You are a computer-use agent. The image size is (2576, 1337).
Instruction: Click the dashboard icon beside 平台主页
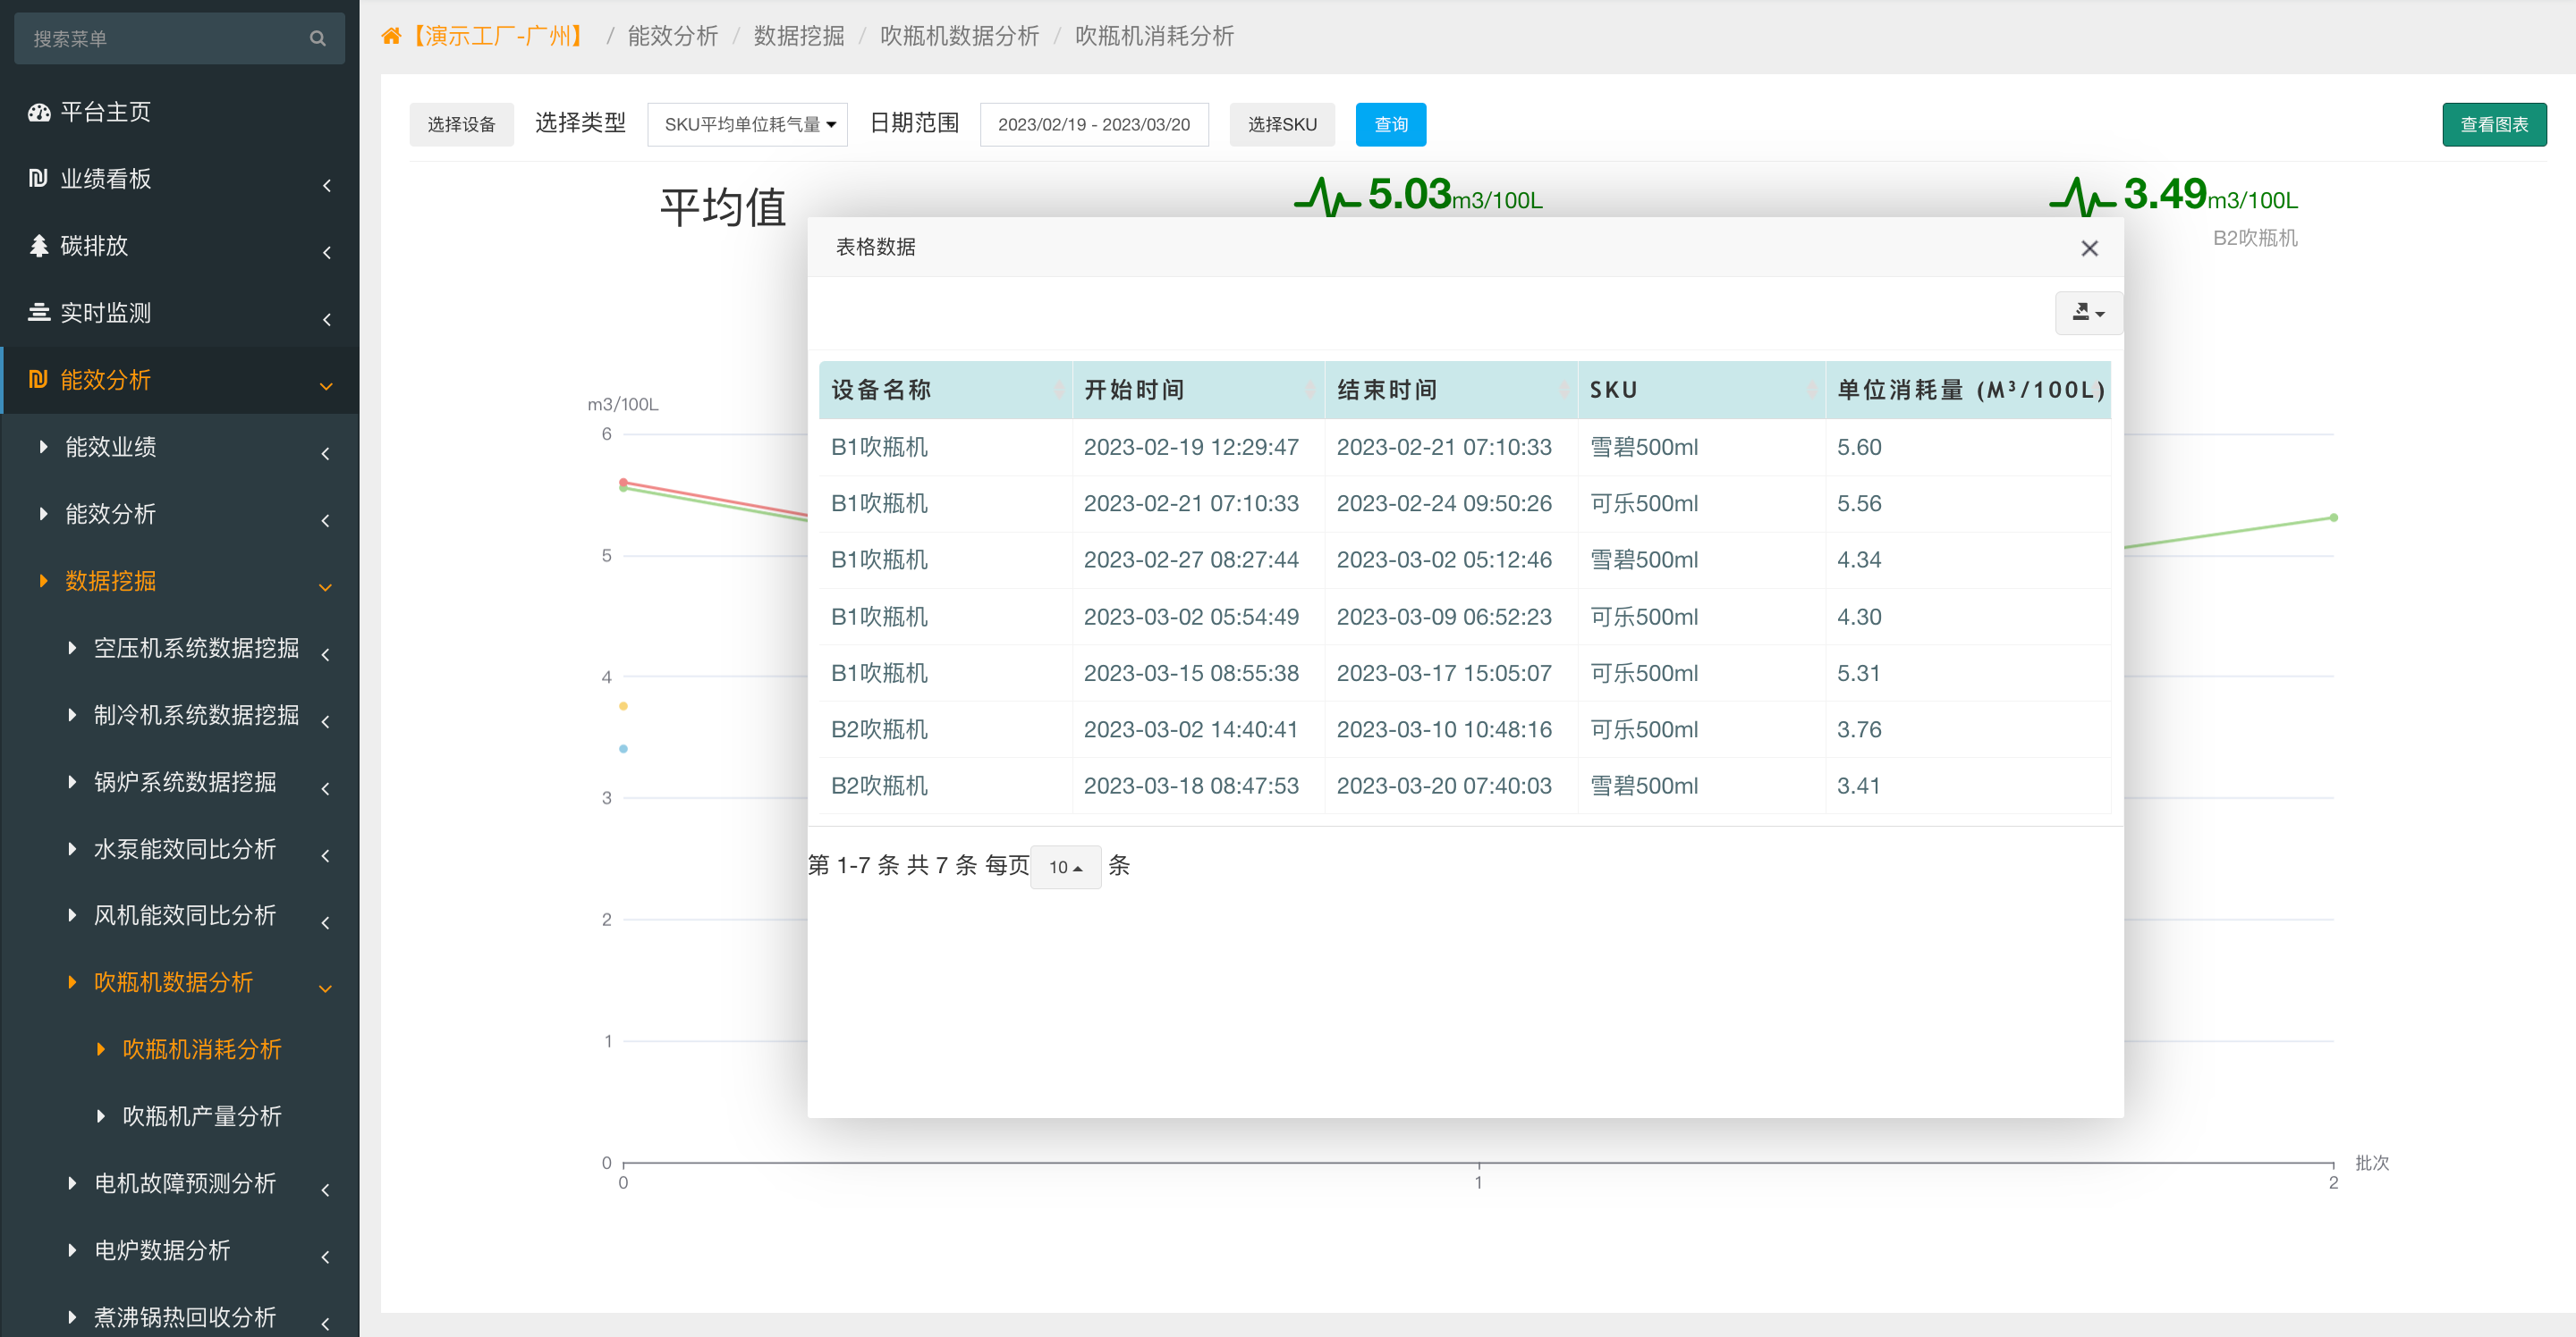coord(39,112)
